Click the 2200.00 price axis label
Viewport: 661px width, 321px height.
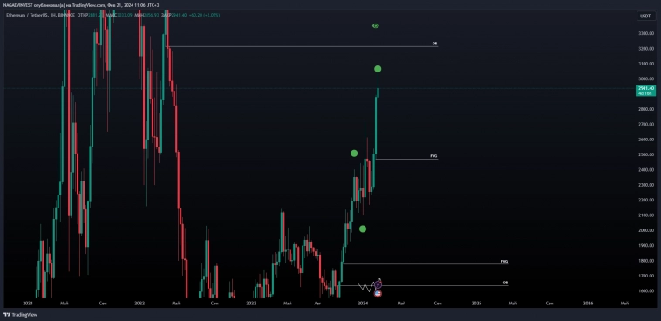(646, 200)
